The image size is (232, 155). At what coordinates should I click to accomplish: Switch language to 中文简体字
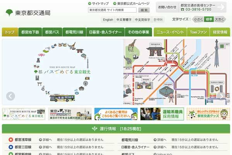coord(142,20)
